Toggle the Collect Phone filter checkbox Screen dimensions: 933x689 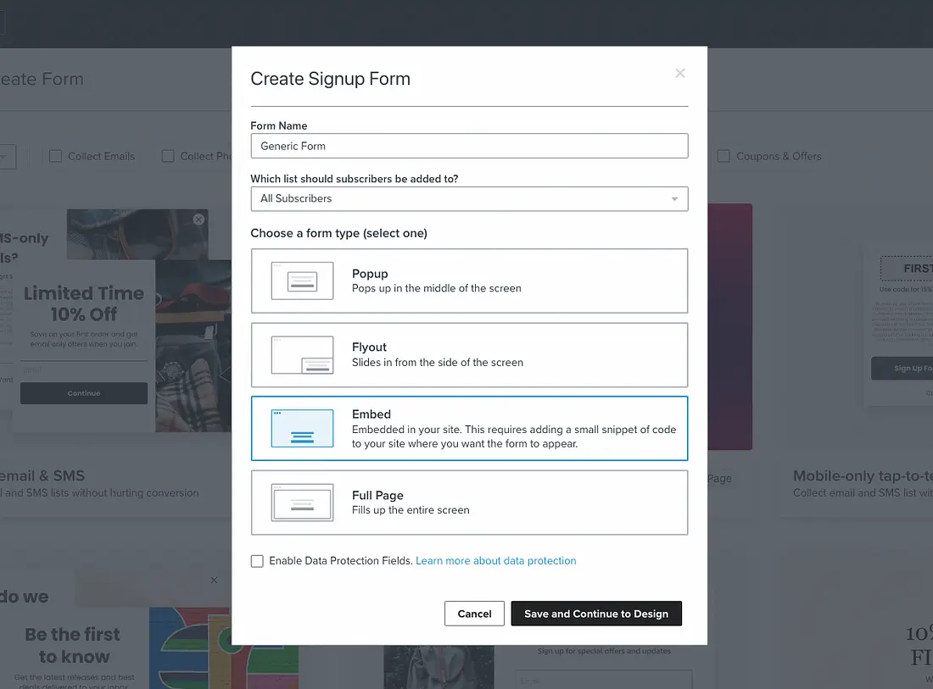(168, 156)
